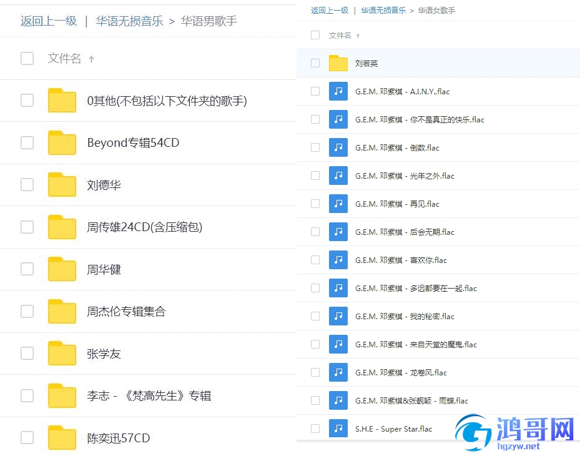Viewport: 580px width, 456px height.
Task: Tick checkbox for 陈奕迅57CD folder
Action: click(27, 438)
